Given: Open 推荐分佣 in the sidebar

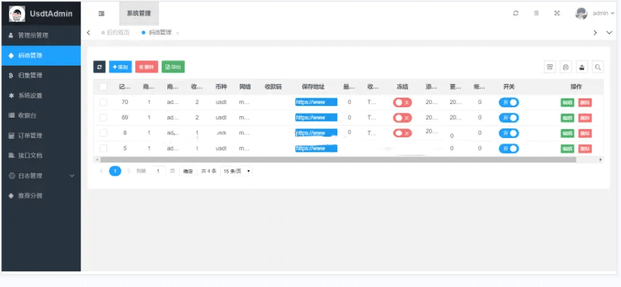Looking at the screenshot, I should point(41,195).
